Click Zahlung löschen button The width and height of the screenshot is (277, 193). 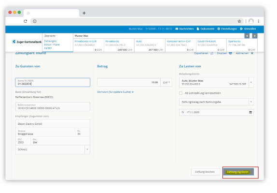[x=206, y=172]
